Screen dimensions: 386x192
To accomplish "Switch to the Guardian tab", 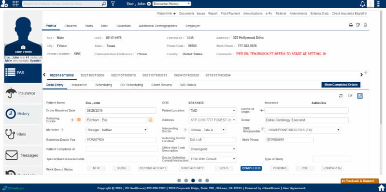I will pos(124,26).
